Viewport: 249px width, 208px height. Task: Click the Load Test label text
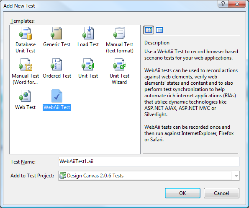pos(88,44)
